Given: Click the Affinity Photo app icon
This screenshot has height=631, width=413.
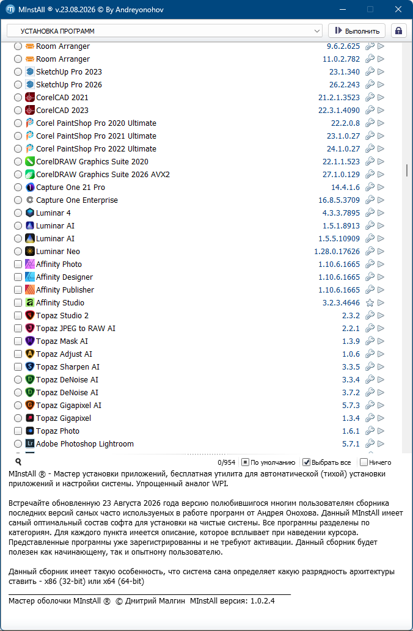Looking at the screenshot, I should click(30, 264).
